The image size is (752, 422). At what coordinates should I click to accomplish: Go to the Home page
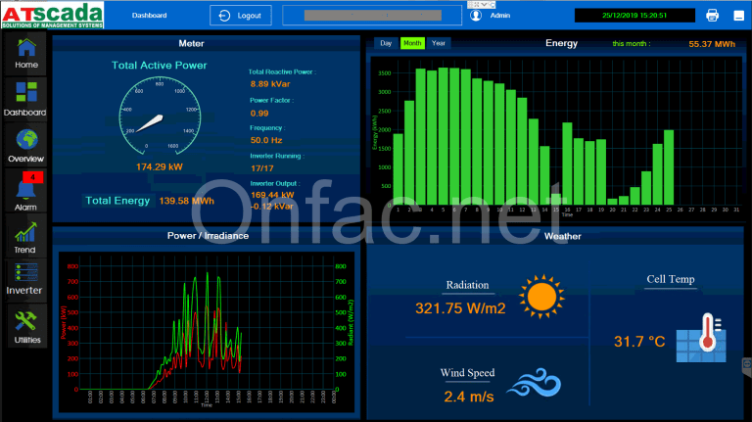click(26, 52)
